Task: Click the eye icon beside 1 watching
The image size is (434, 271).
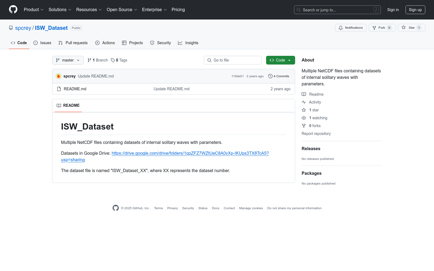Action: click(x=304, y=118)
